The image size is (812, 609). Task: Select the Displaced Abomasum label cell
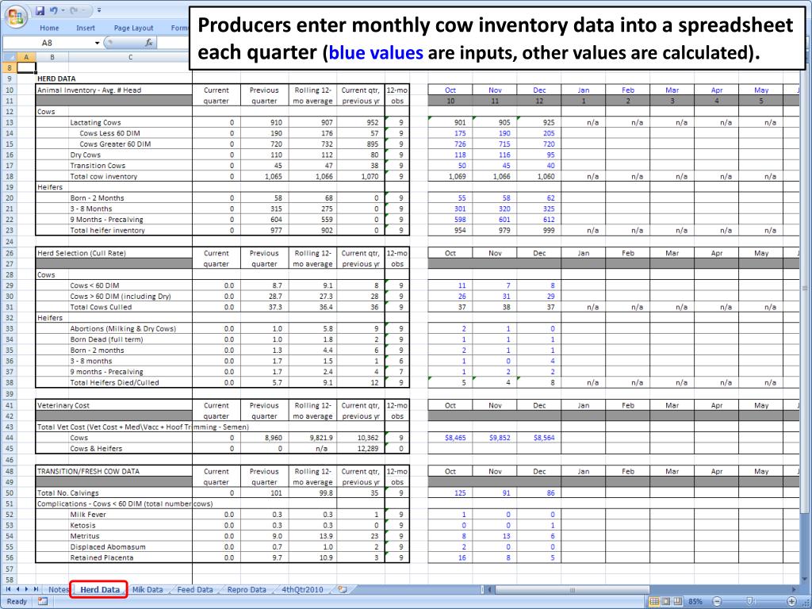pos(108,547)
